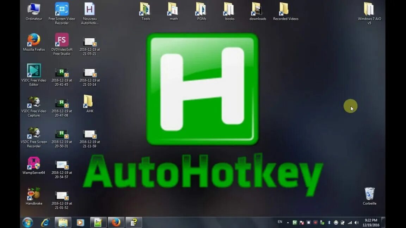Select the VSDC Free Video Editor shortcut
Screen dimensions: 406x228
[34, 75]
